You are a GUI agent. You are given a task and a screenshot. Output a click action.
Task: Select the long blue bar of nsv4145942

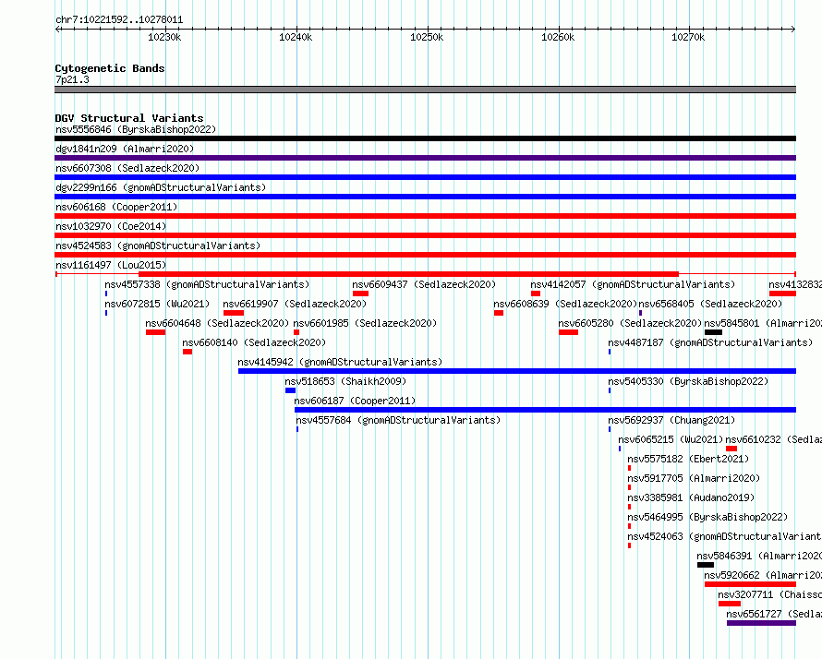(517, 371)
